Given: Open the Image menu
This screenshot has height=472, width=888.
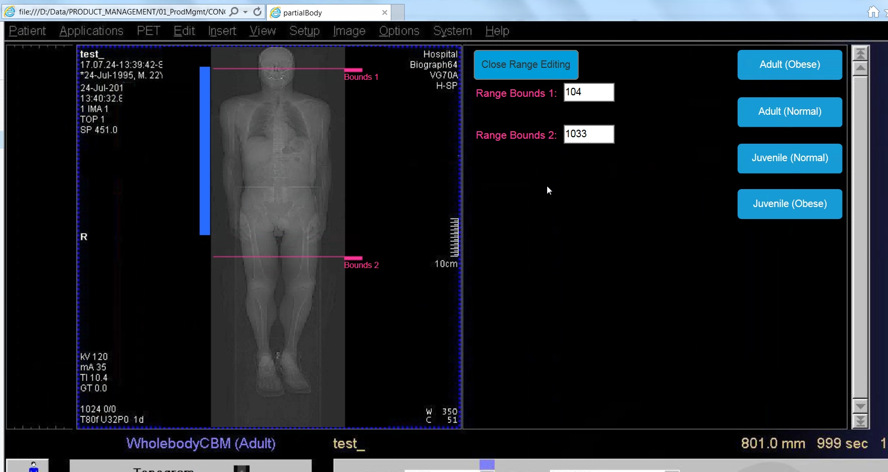Looking at the screenshot, I should pyautogui.click(x=349, y=31).
